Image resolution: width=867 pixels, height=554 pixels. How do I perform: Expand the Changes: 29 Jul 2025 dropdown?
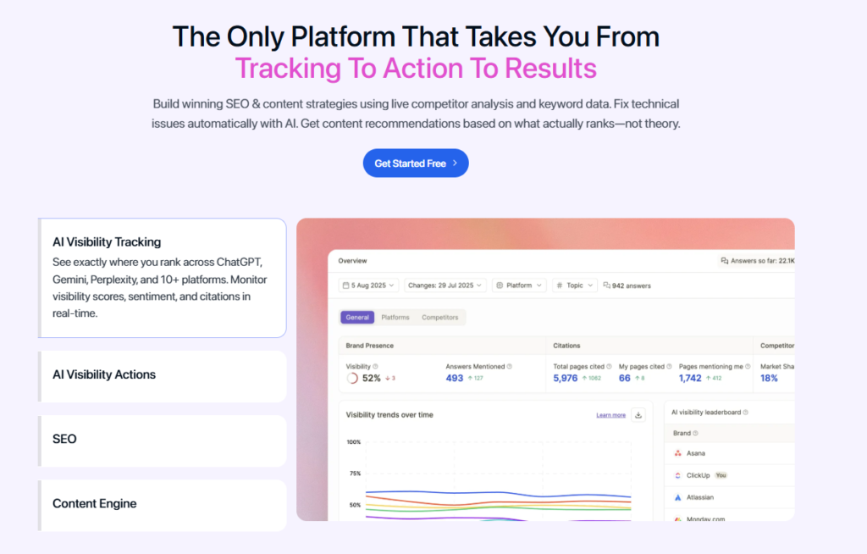[445, 285]
